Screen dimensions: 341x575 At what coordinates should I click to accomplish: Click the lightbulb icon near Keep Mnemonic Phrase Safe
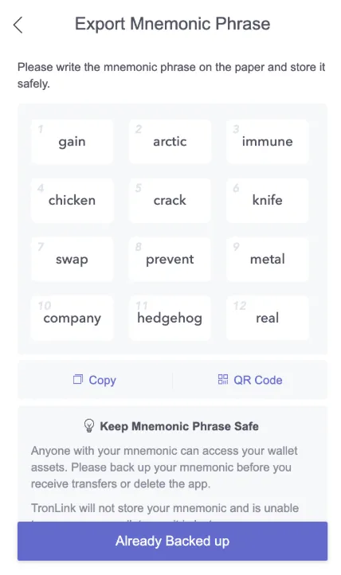pos(89,426)
